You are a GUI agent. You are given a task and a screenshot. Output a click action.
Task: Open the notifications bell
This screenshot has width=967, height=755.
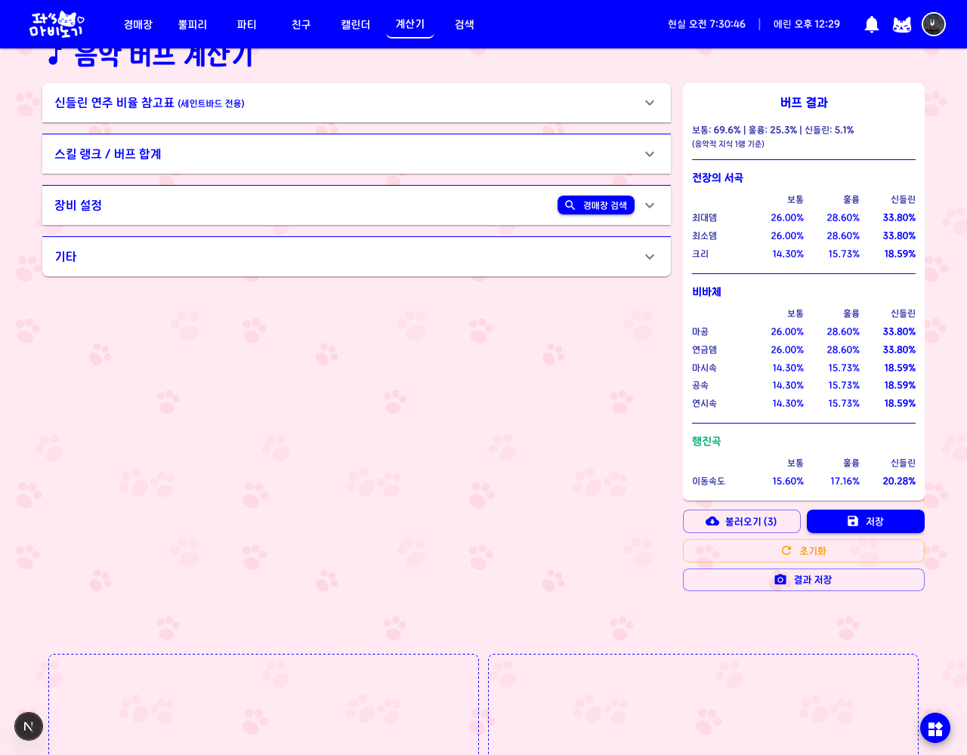(x=872, y=24)
